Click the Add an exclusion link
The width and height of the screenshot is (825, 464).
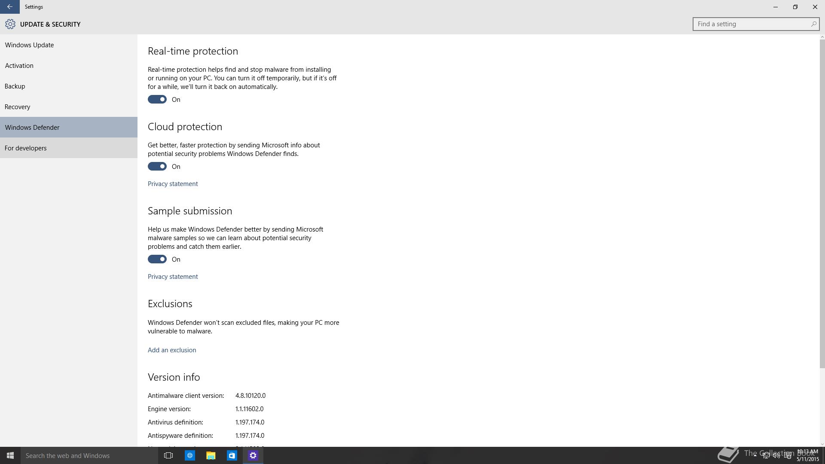[172, 350]
